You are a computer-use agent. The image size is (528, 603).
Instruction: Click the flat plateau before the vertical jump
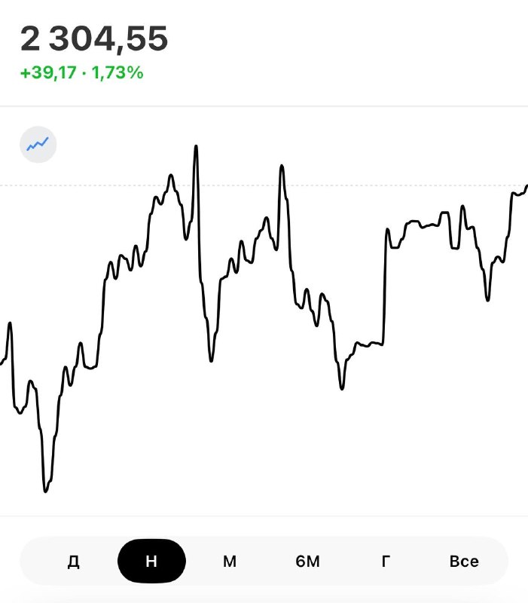coord(368,344)
